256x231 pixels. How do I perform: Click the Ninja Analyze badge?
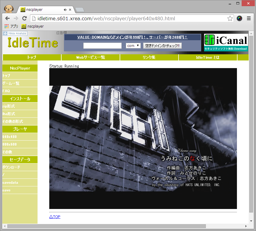(15, 33)
